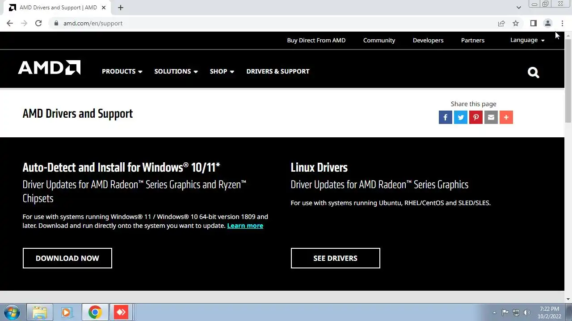Viewport: 572px width, 321px height.
Task: Open Windows Start menu
Action: click(x=12, y=312)
